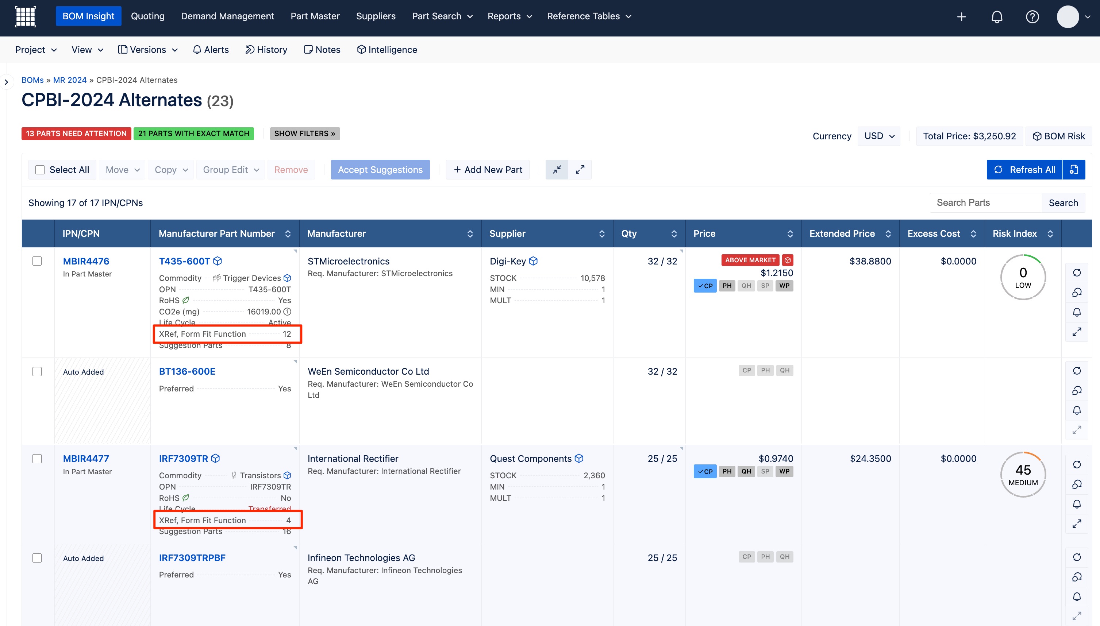Click SHOW FILTERS button

[305, 134]
